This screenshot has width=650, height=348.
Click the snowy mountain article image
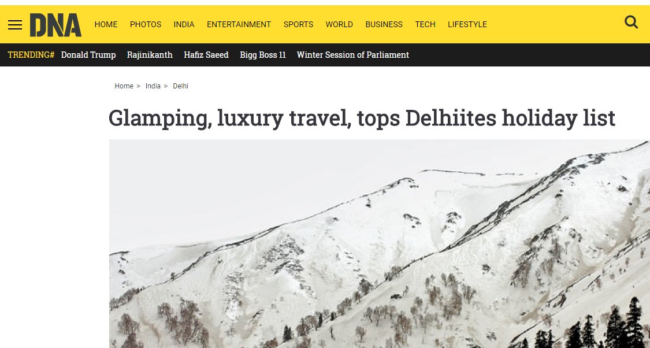coord(379,244)
